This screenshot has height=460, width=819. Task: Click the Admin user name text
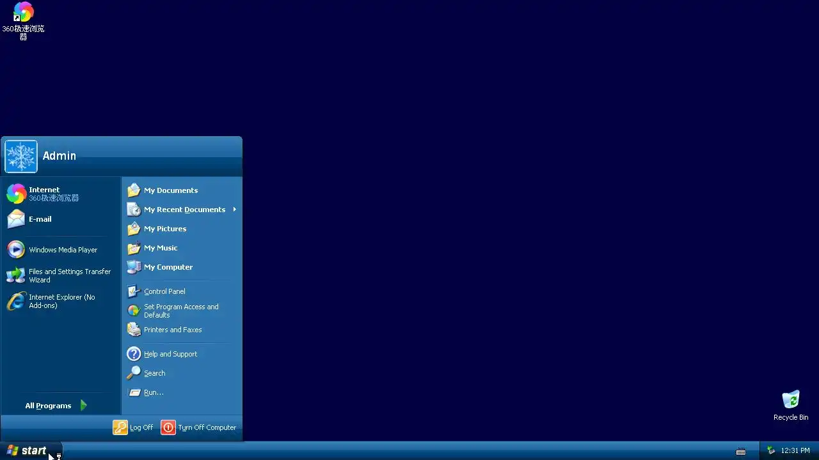(x=60, y=156)
